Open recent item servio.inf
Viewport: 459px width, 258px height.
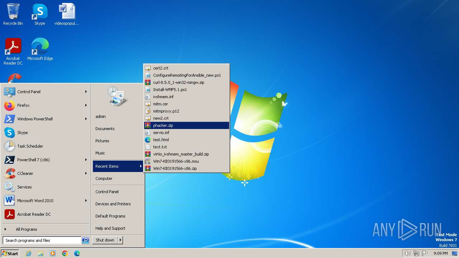[186, 133]
